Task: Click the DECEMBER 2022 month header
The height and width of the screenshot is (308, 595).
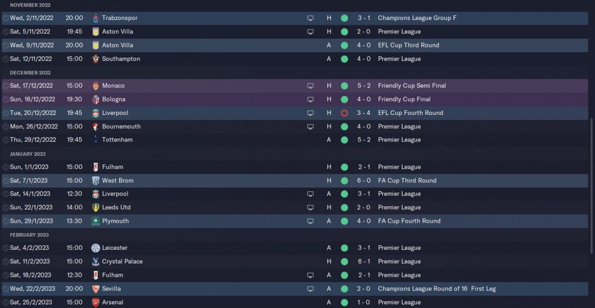Action: tap(30, 73)
